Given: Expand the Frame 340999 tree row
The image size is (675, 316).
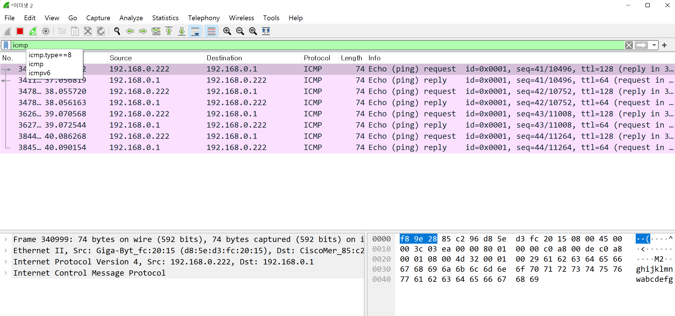Looking at the screenshot, I should (6, 239).
